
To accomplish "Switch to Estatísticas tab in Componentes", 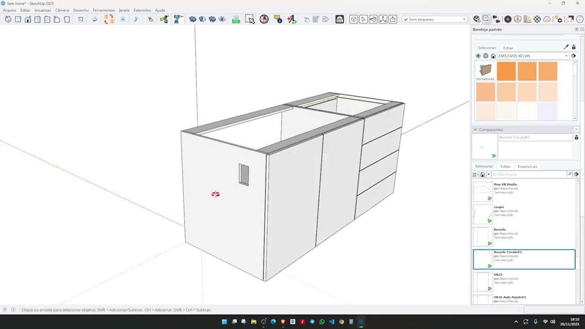I will tap(527, 166).
